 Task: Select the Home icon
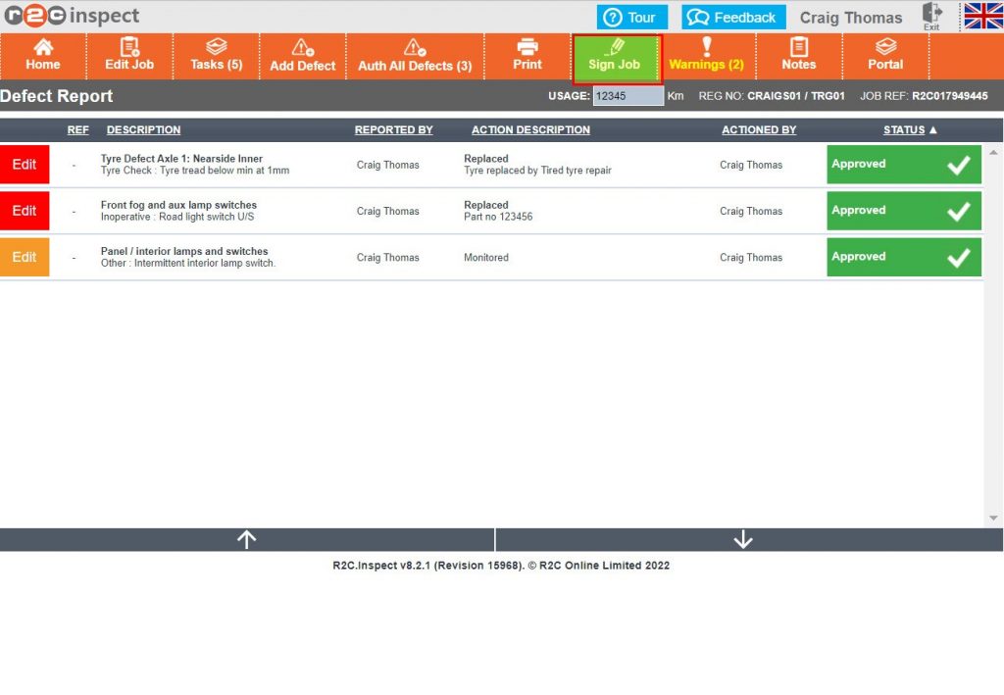point(43,56)
